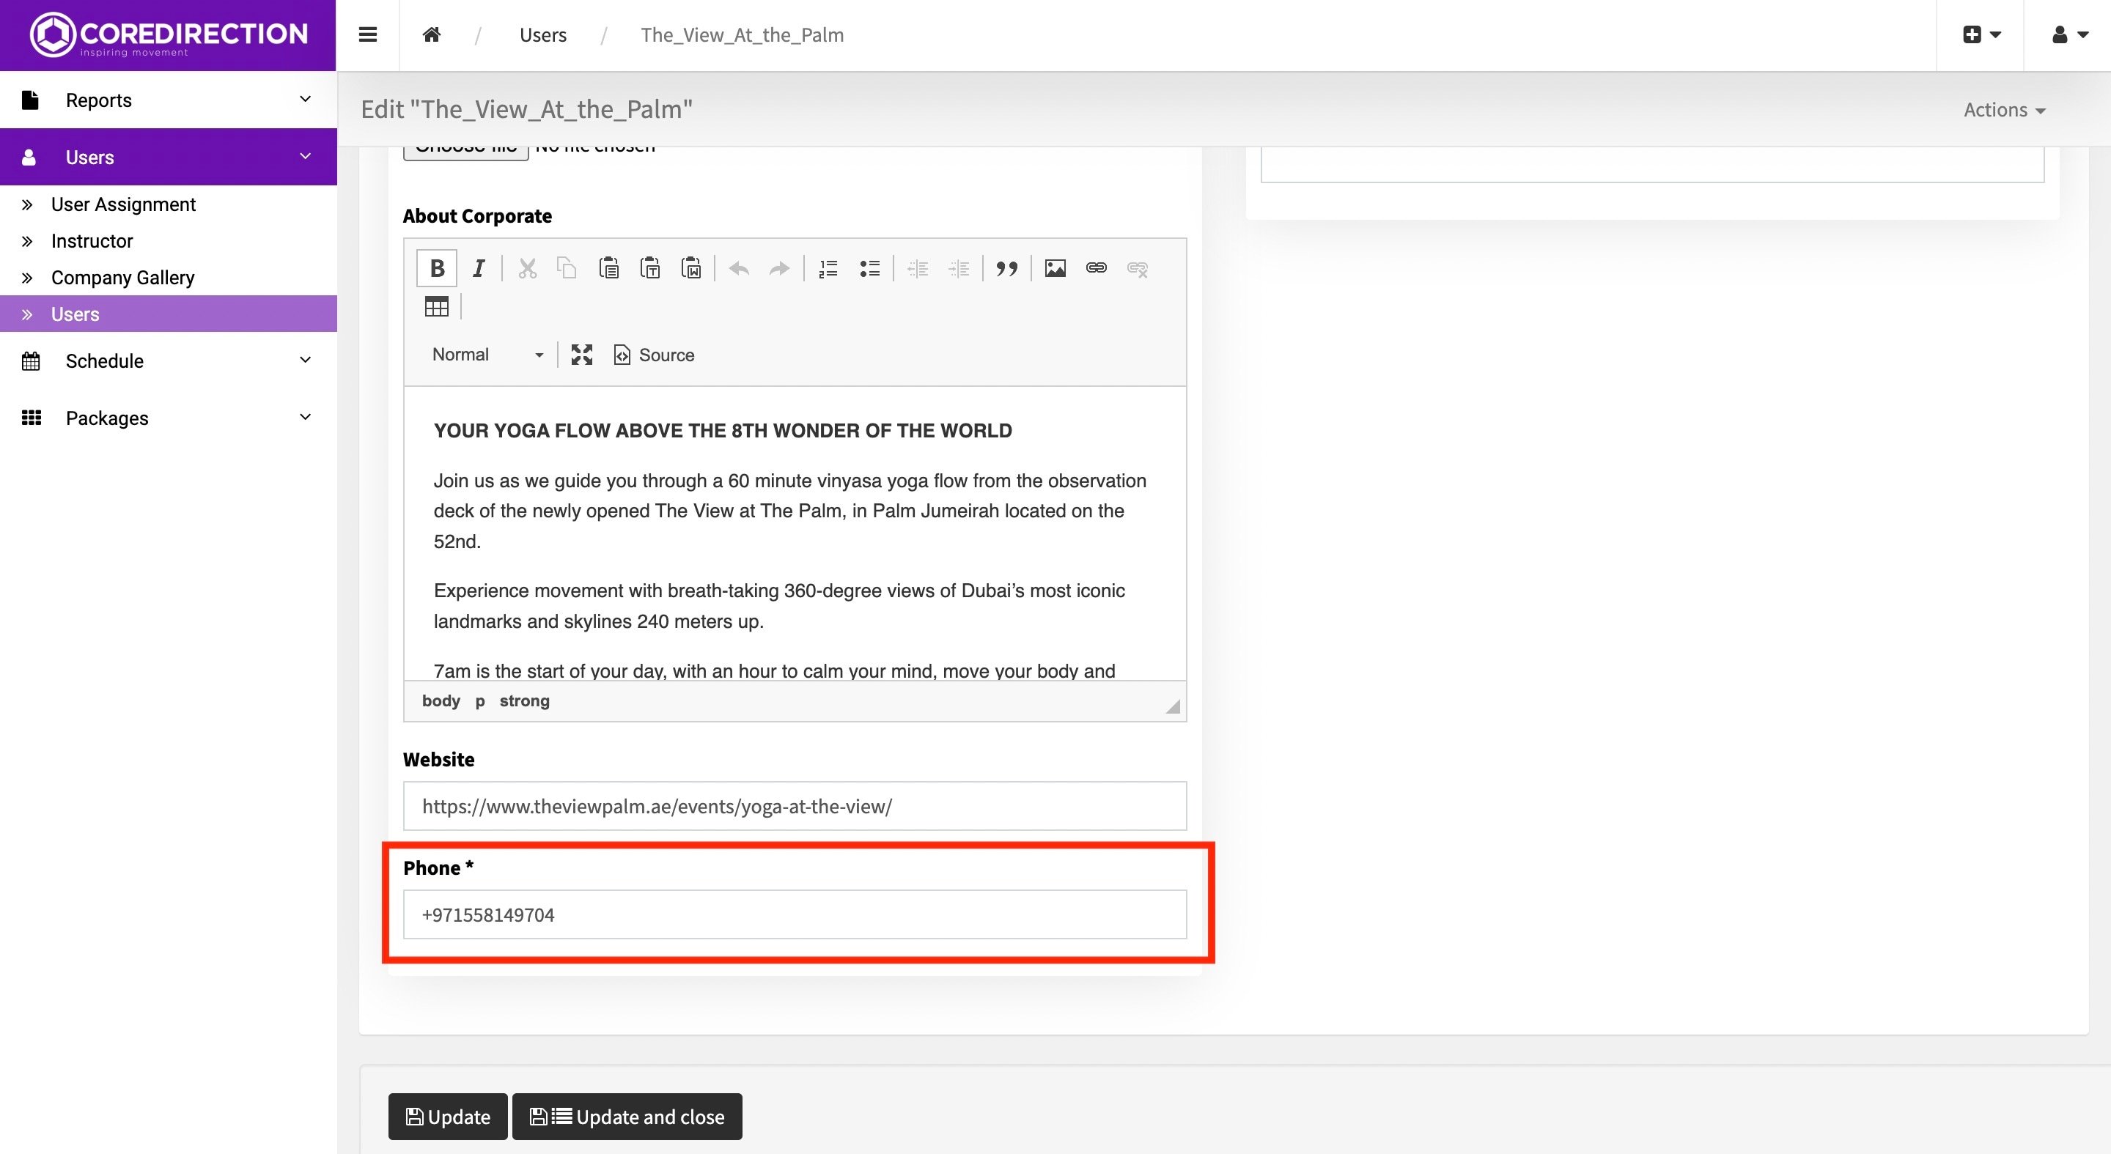Open the Normal paragraph format dropdown

(487, 355)
